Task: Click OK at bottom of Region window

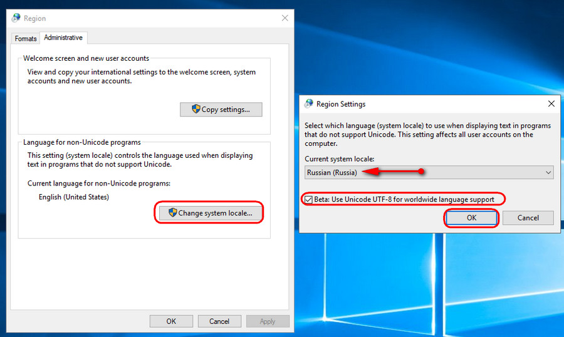Action: (x=171, y=321)
